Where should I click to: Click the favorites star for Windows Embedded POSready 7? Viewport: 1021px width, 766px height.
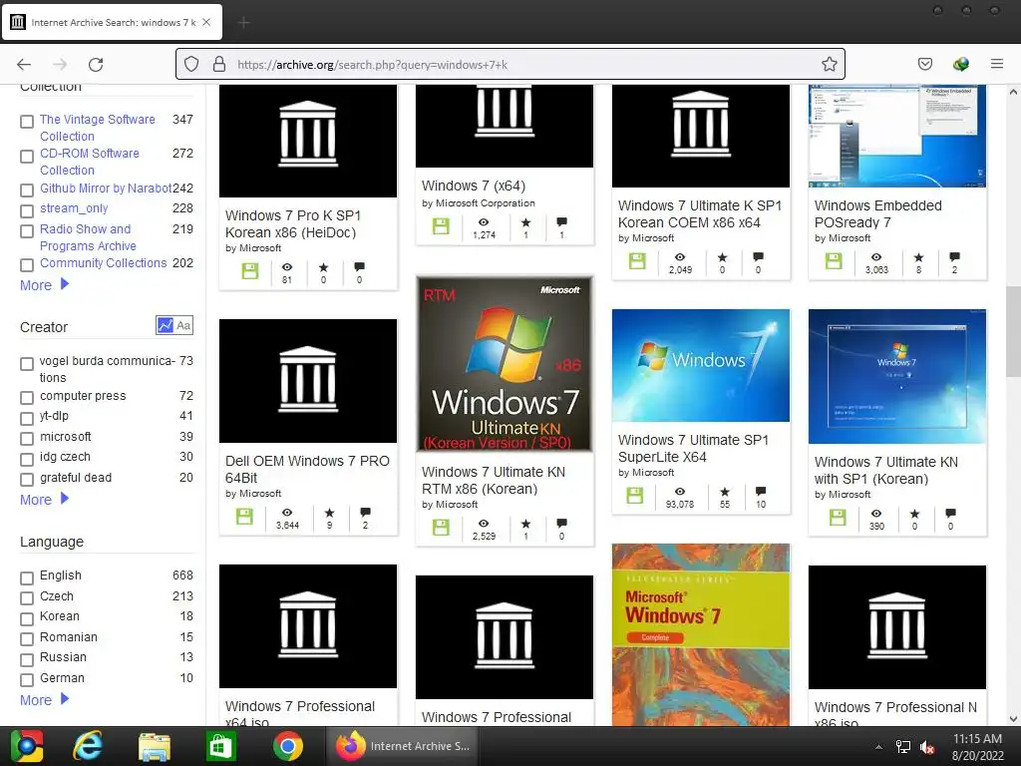918,257
